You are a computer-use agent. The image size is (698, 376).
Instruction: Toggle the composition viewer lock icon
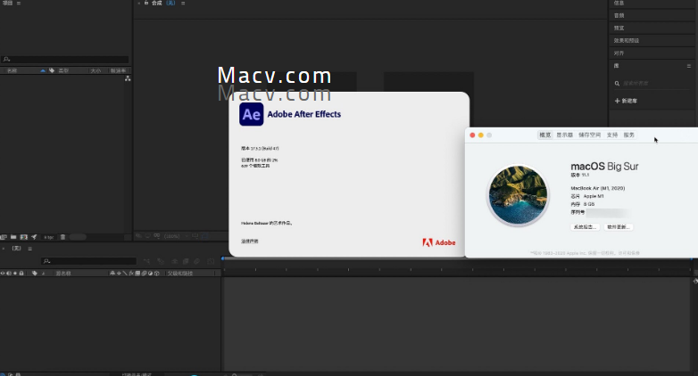click(x=146, y=3)
